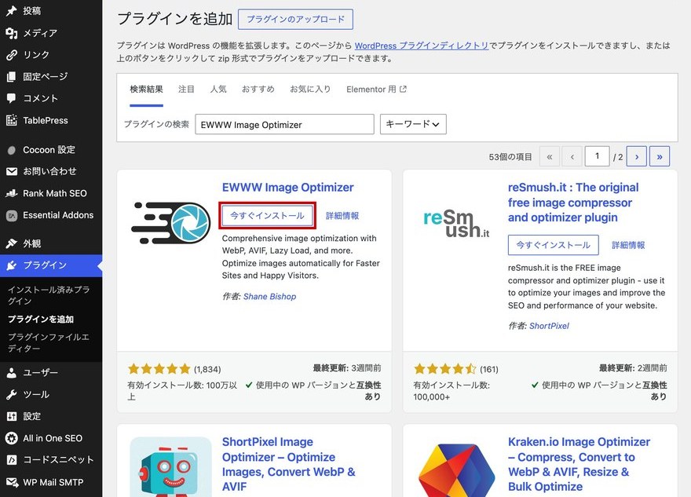The image size is (691, 497).
Task: Open 詳細情報 for reSmush.it
Action: coord(628,246)
